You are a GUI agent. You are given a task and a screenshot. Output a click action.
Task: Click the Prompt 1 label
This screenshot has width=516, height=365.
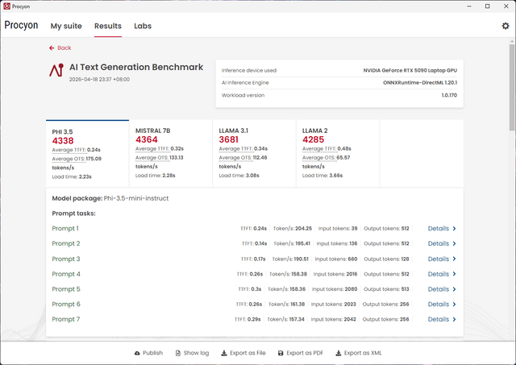(x=65, y=229)
